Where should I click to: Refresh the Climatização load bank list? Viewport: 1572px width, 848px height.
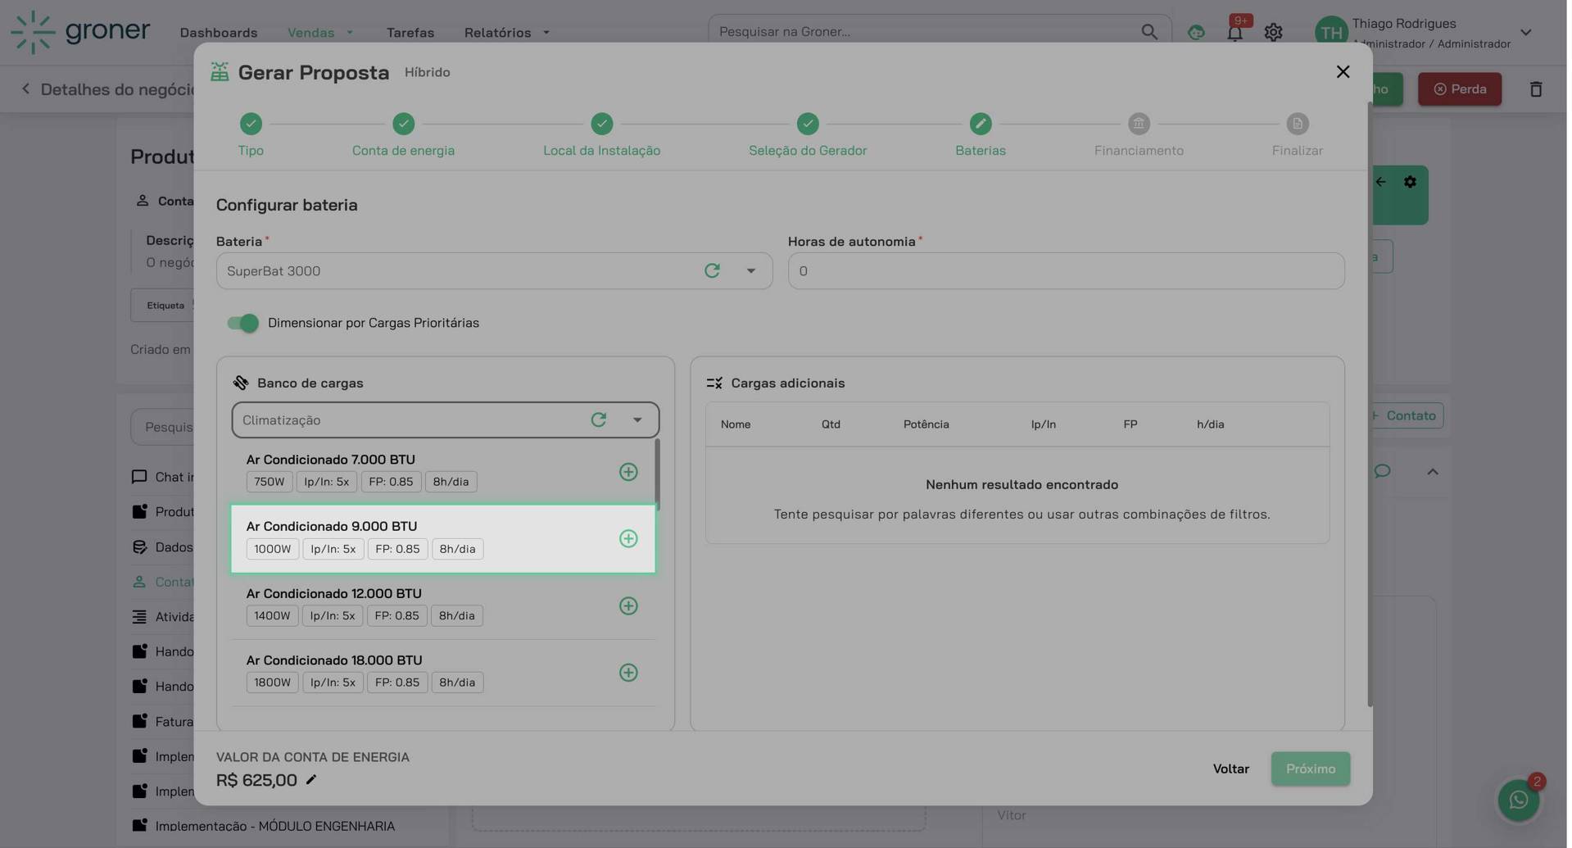(x=599, y=419)
